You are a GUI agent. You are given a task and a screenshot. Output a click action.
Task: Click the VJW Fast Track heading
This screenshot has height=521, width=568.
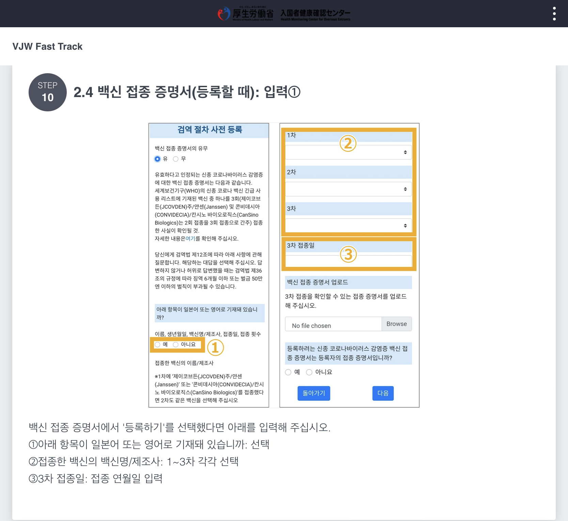[x=47, y=46]
